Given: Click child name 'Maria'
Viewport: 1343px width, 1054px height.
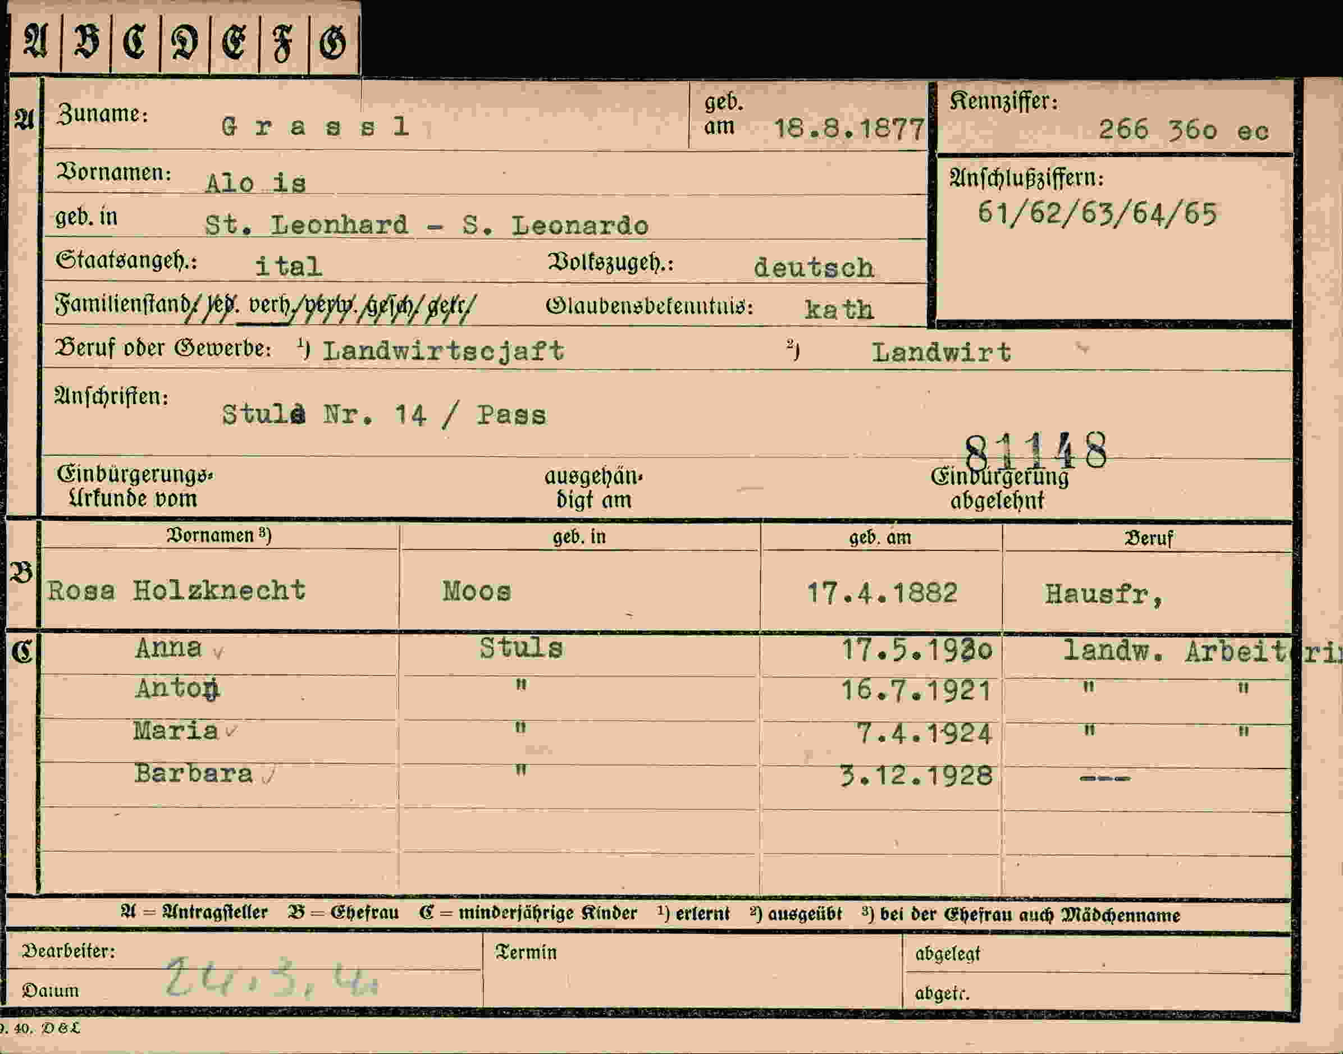Looking at the screenshot, I should tap(176, 731).
